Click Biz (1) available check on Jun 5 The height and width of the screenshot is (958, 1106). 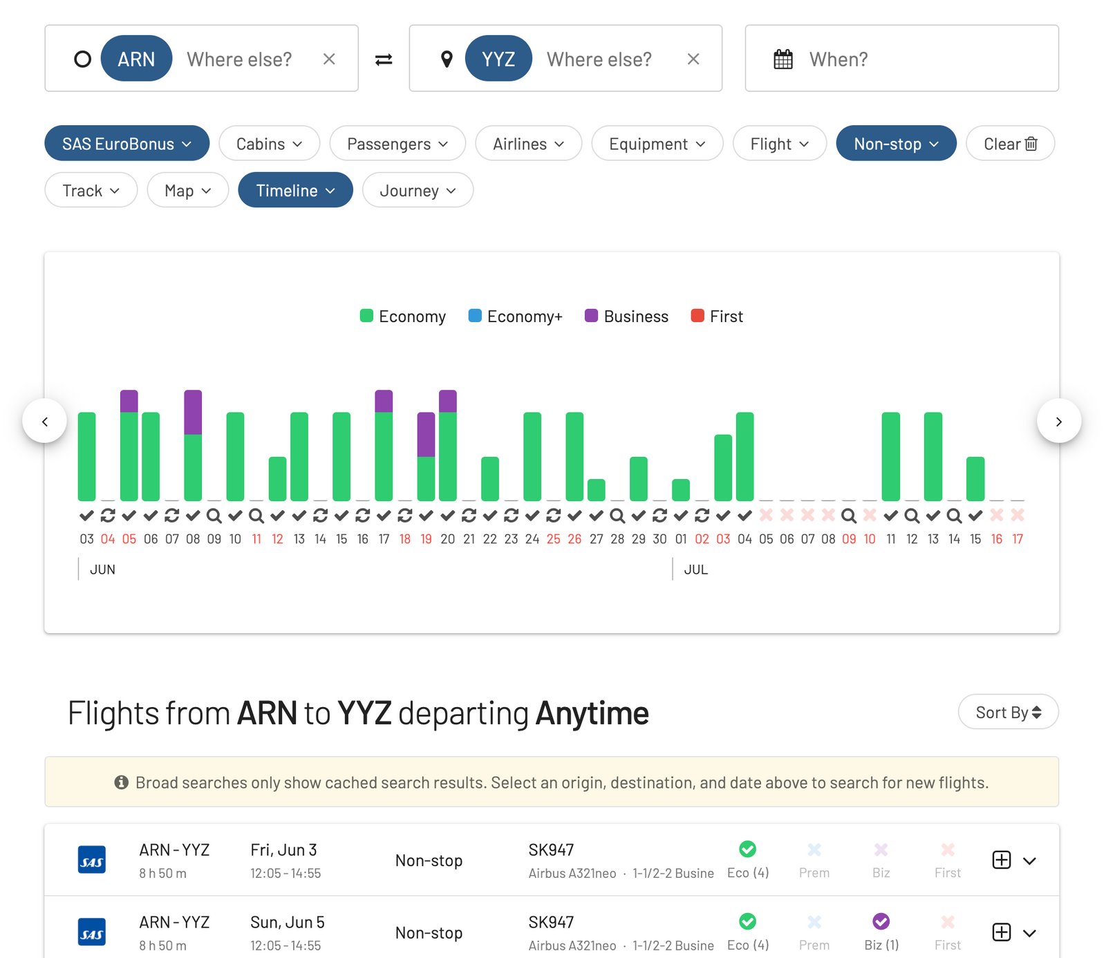pyautogui.click(x=881, y=921)
